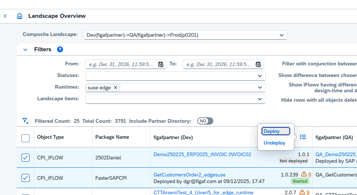The height and width of the screenshot is (195, 357).
Task: Click the Total Count 3791 value
Action: pyautogui.click(x=120, y=121)
